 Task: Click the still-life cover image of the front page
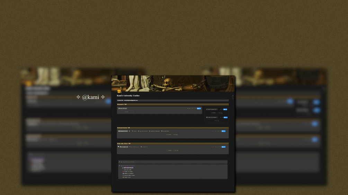[173, 84]
